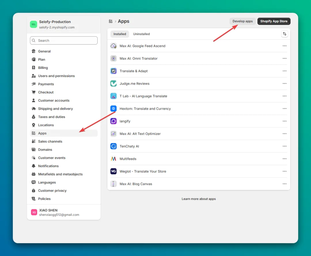Focus the settings Search field
This screenshot has height=256, width=311.
click(64, 41)
